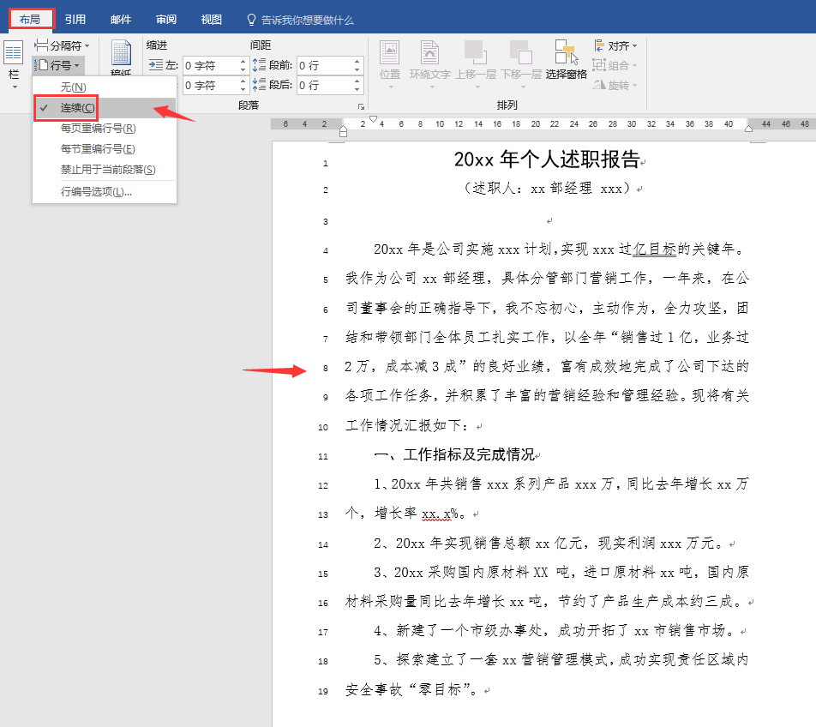This screenshot has height=727, width=816.
Task: Decrease 段后 spacing with down arrow
Action: 357,89
